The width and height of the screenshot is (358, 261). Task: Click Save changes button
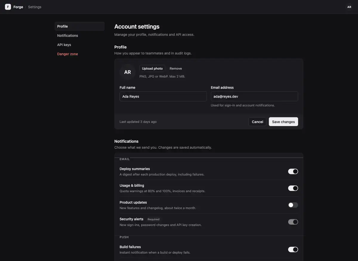[283, 122]
